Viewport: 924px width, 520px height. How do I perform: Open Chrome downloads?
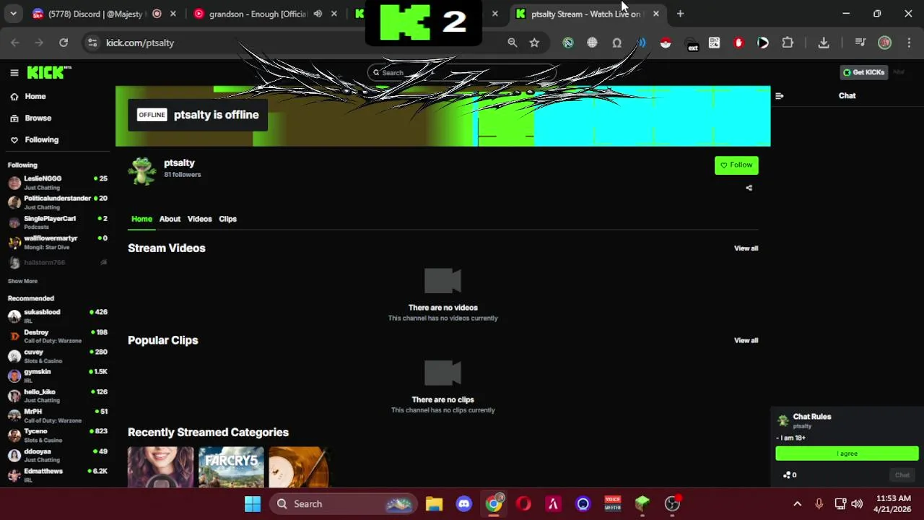824,43
